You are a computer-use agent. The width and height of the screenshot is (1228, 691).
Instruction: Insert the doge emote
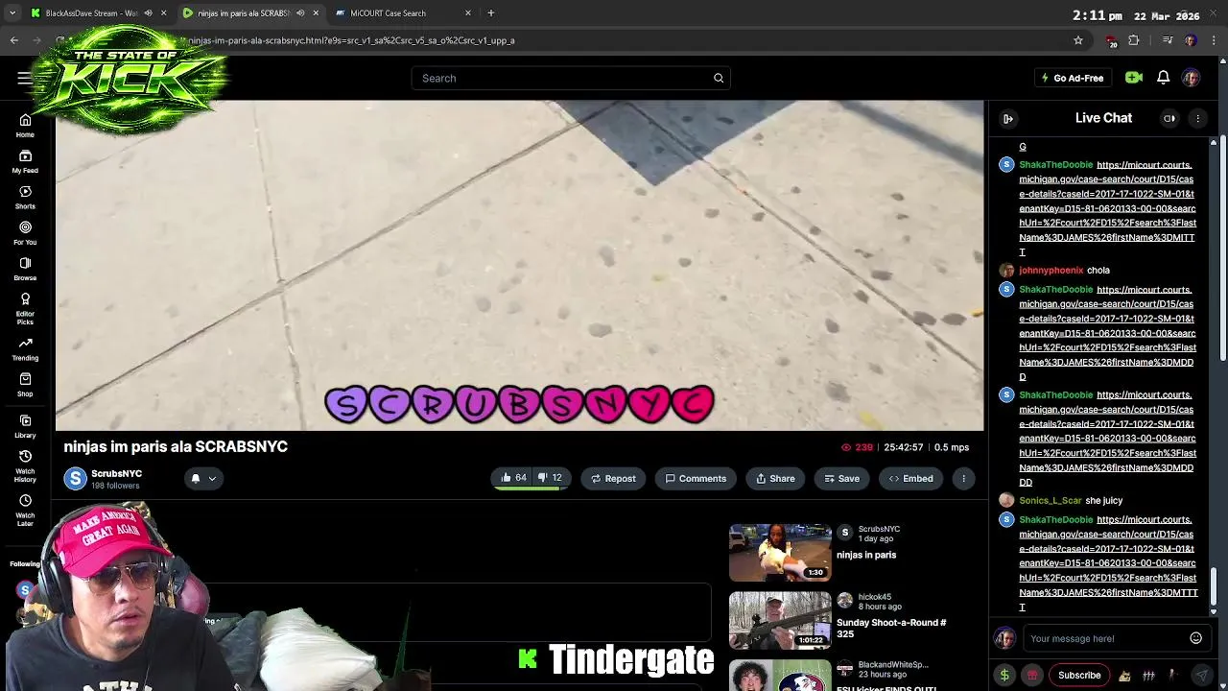click(x=1124, y=675)
